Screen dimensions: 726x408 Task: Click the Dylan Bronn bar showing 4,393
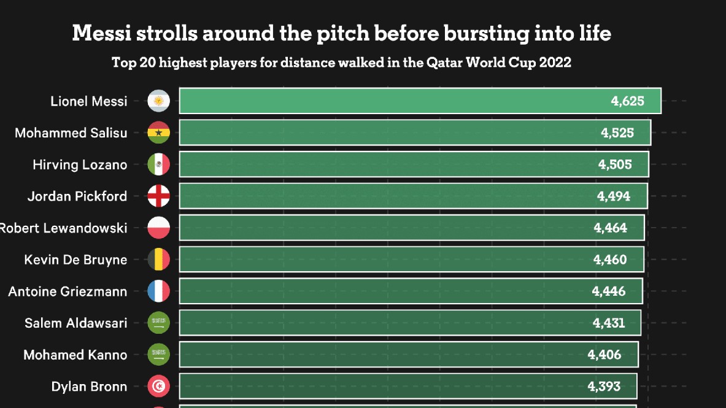(408, 387)
